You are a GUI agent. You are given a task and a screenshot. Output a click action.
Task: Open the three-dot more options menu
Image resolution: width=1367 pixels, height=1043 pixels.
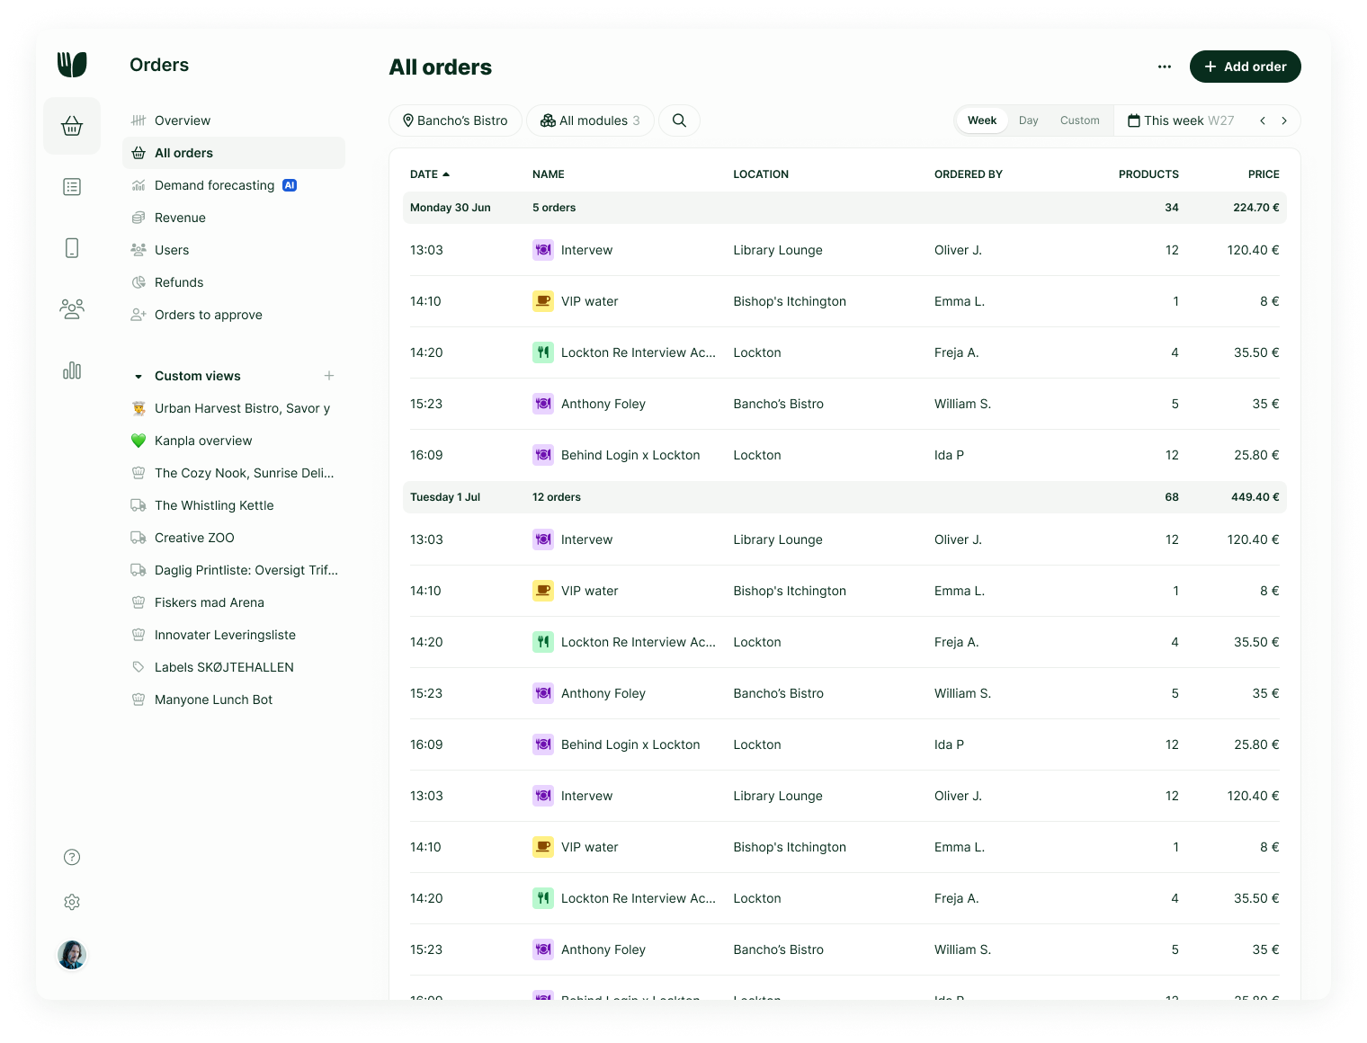[x=1165, y=67]
